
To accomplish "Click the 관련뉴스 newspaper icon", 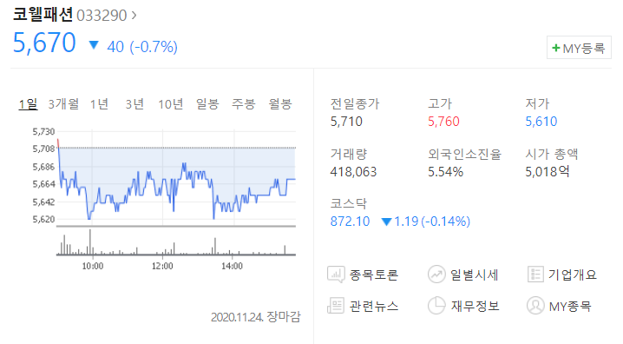I will pos(336,306).
